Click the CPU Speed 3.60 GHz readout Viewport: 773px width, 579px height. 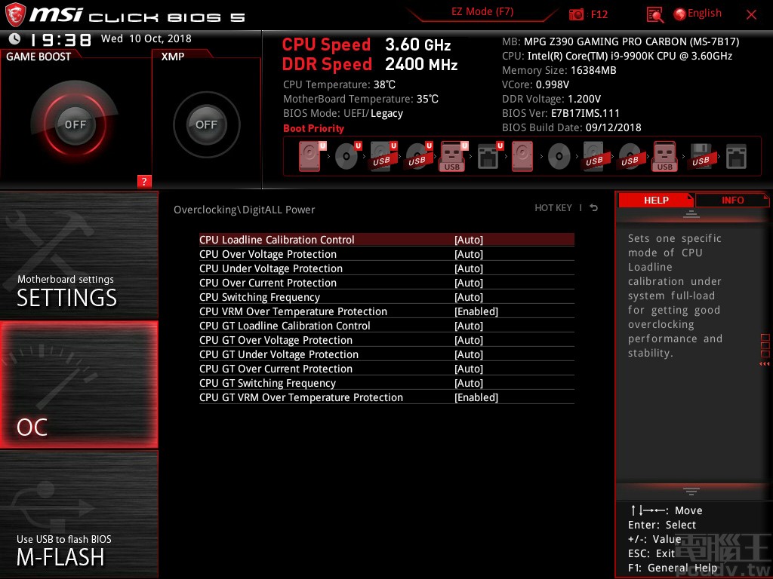coord(366,44)
